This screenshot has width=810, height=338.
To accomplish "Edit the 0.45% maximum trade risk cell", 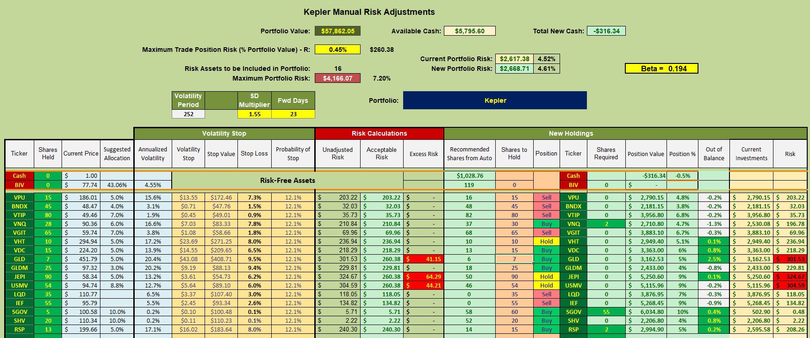I will pos(337,50).
